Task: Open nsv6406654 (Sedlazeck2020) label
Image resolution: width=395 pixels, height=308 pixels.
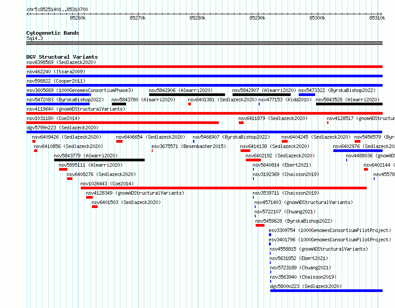Action: tap(150, 137)
